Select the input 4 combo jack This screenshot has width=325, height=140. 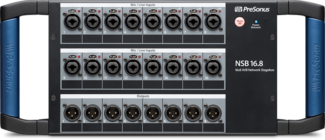click(133, 21)
